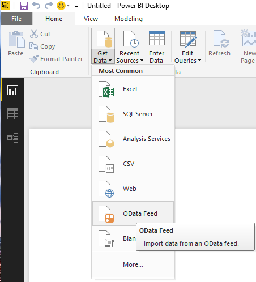
Task: Activate the Format Painter
Action: tap(56, 59)
